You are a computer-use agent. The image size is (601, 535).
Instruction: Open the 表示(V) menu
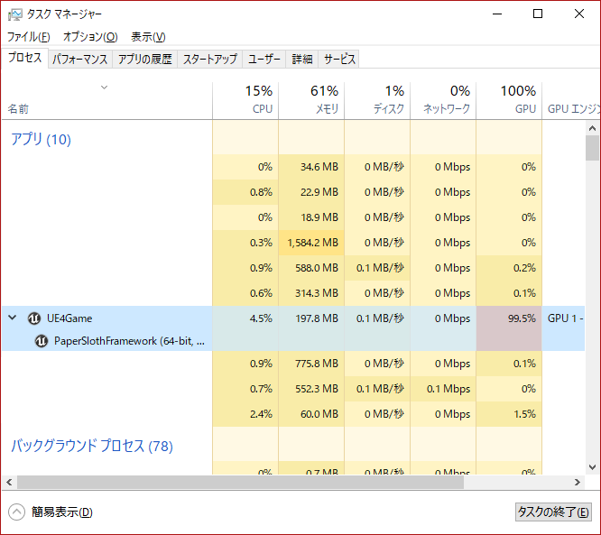(148, 37)
